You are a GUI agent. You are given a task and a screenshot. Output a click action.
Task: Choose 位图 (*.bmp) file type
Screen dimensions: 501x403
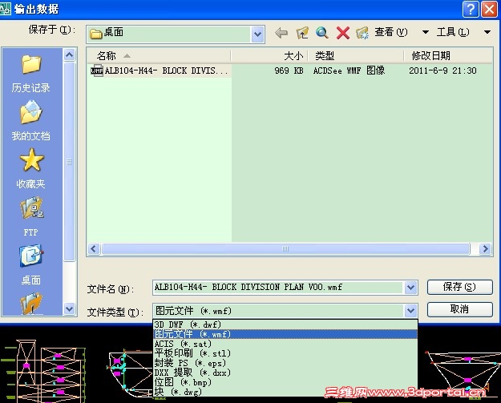point(285,382)
